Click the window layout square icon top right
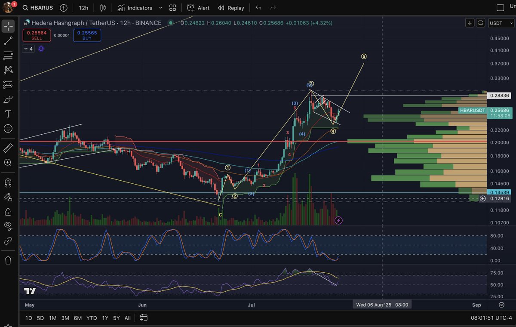The height and width of the screenshot is (327, 516). click(500, 8)
